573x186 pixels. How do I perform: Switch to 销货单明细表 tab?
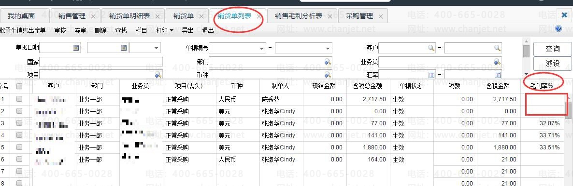tap(129, 16)
